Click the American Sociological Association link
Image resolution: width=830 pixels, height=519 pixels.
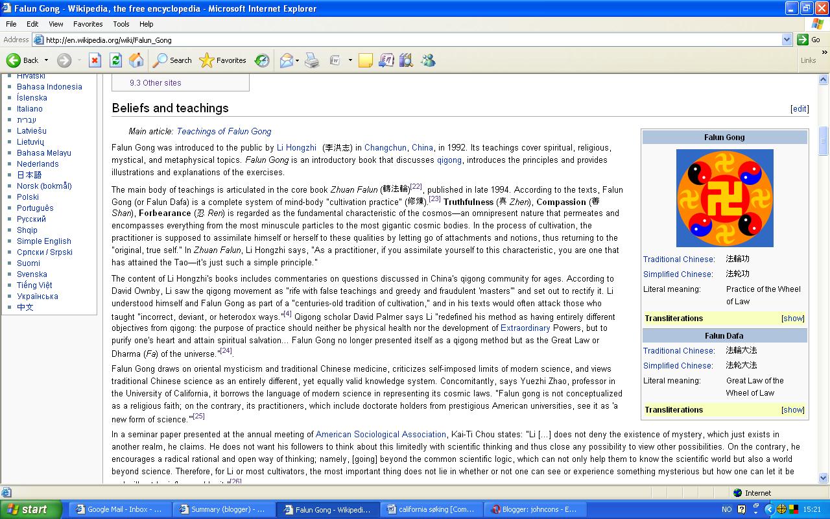point(381,435)
